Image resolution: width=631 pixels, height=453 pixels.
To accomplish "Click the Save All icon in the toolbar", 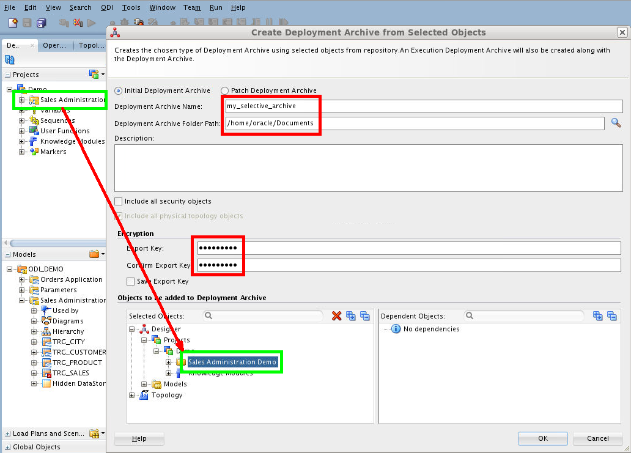I will 42,22.
